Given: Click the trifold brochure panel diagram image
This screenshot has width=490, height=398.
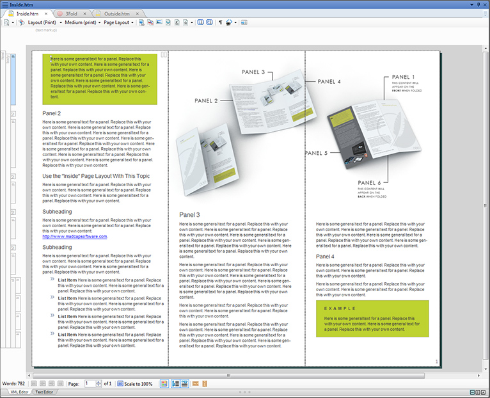Looking at the screenshot, I should coord(299,134).
